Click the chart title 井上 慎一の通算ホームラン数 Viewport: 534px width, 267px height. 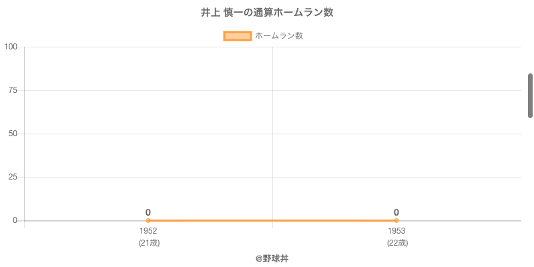pyautogui.click(x=267, y=13)
